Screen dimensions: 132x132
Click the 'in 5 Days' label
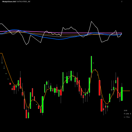[x=127, y=117]
